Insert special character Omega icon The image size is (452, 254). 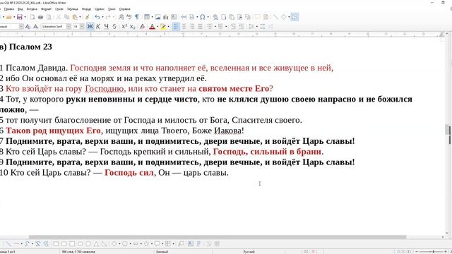pos(203,17)
